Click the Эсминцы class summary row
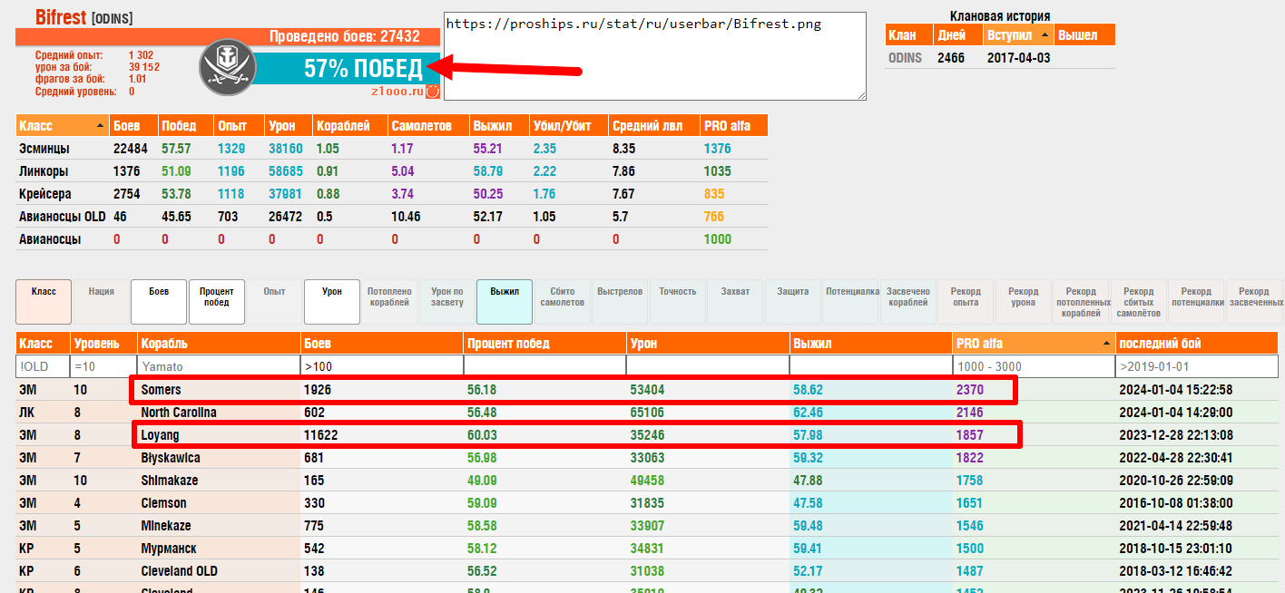 pyautogui.click(x=392, y=148)
